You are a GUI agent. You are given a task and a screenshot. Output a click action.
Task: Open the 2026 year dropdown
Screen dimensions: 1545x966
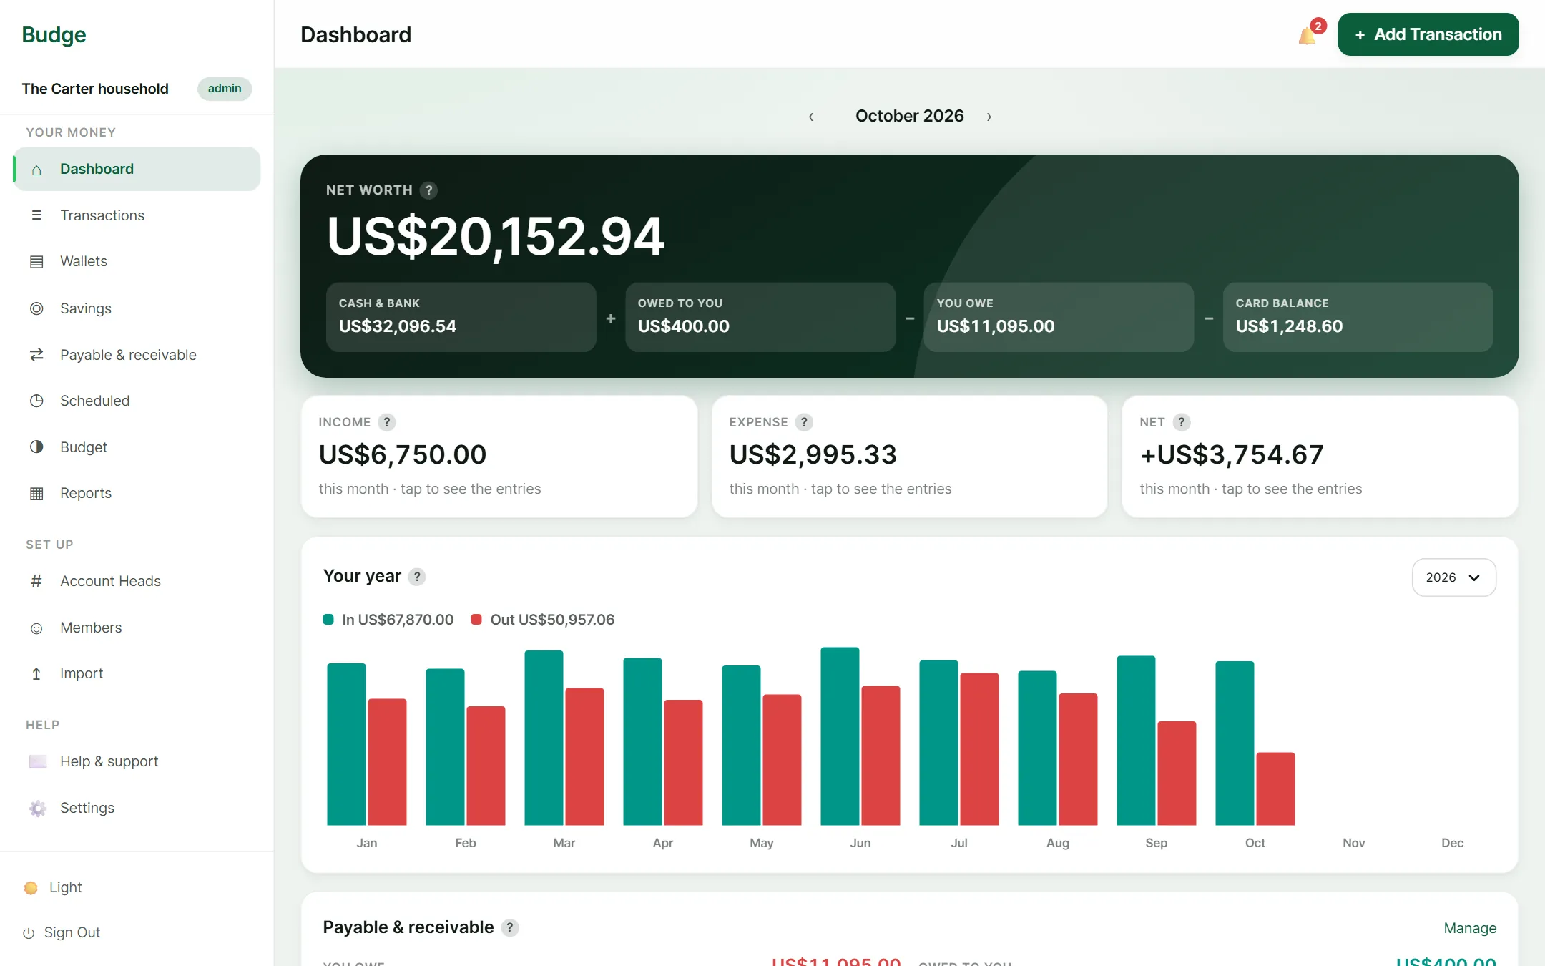pos(1453,577)
